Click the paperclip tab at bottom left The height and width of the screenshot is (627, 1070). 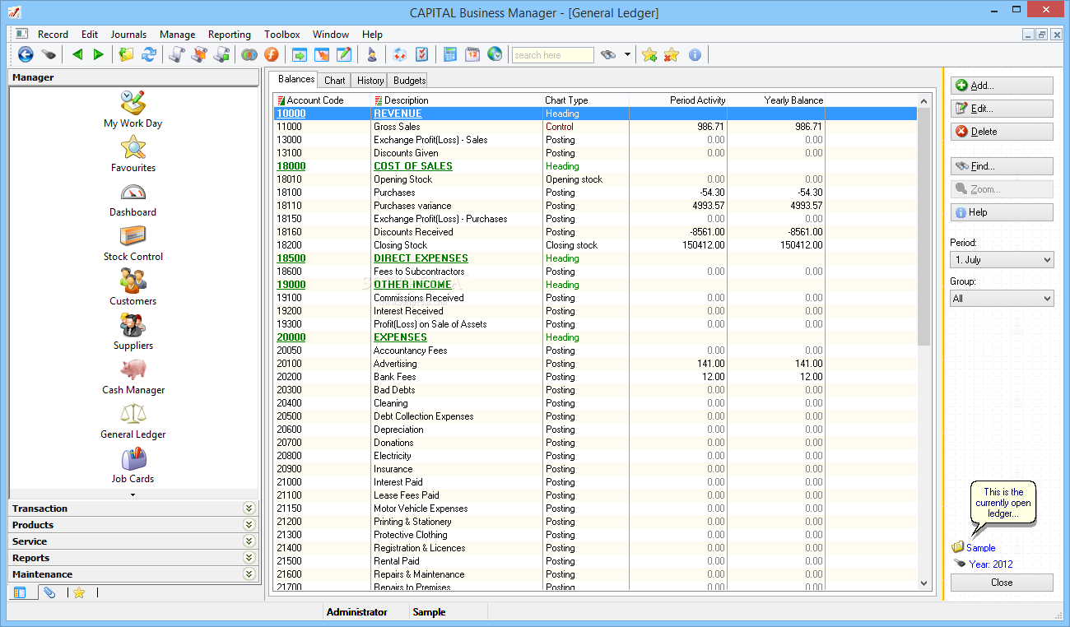(49, 592)
